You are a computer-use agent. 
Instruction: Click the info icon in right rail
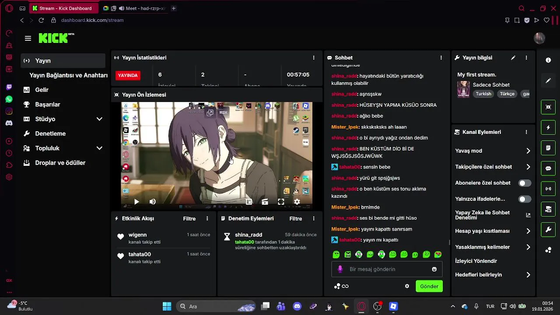548,60
